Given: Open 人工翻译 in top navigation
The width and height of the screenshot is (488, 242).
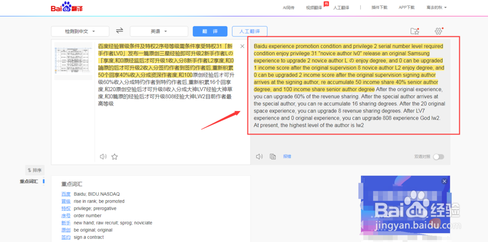Looking at the screenshot, I should pos(341,7).
